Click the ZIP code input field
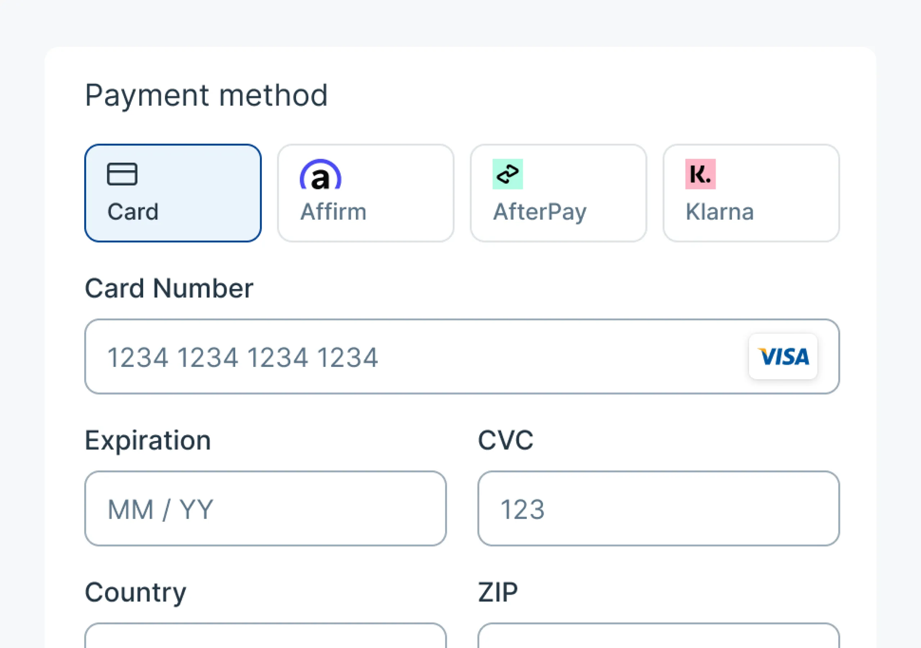The image size is (921, 648). [658, 636]
